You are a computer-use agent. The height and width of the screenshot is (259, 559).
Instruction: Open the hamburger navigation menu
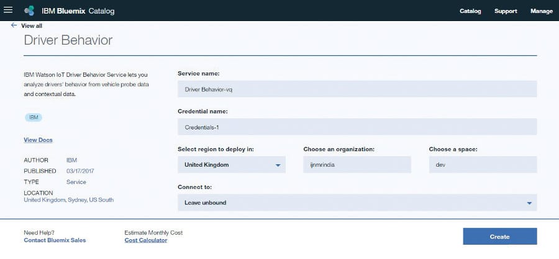[x=8, y=11]
